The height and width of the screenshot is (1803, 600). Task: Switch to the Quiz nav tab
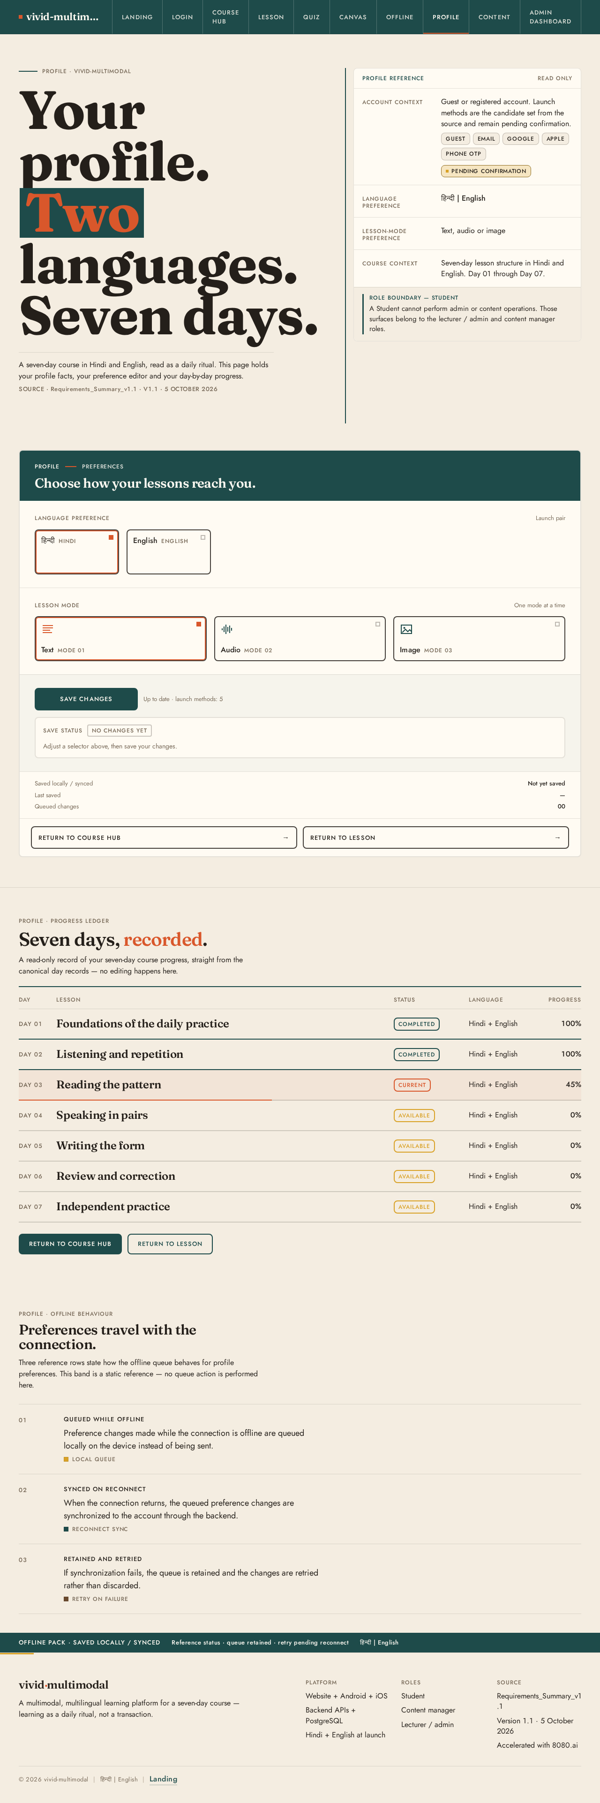coord(311,17)
